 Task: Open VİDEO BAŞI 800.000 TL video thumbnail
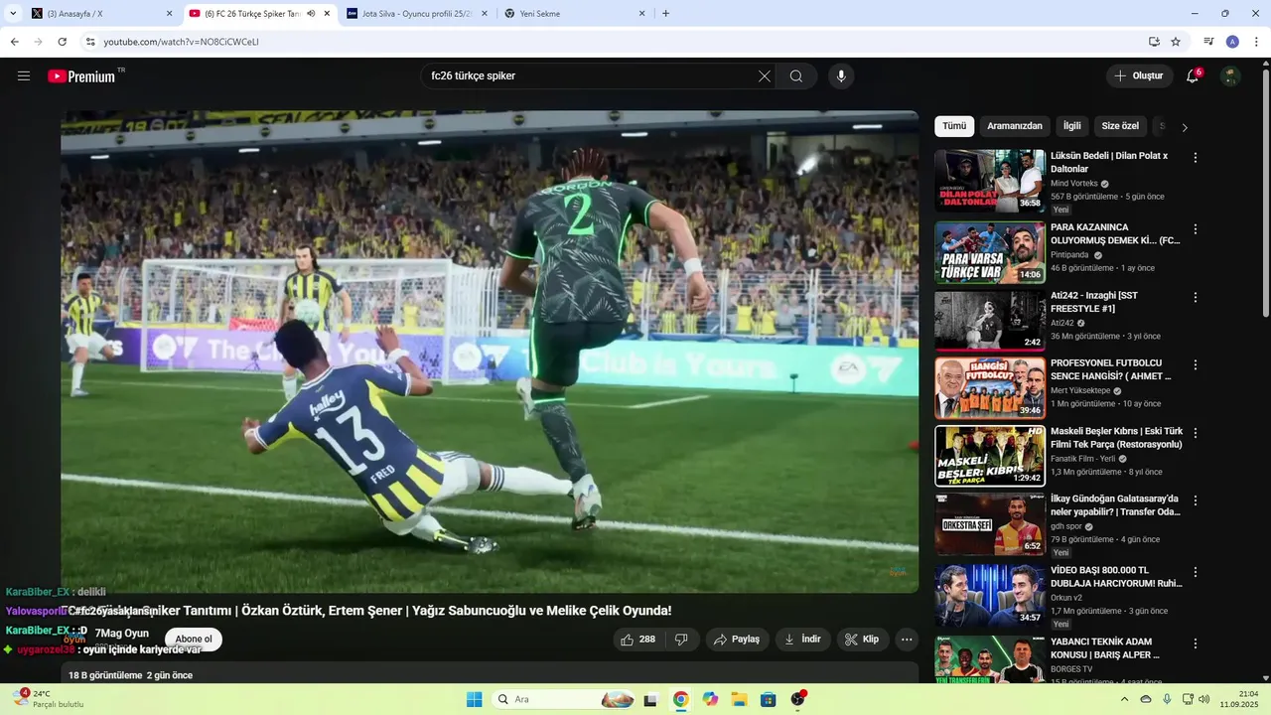pos(990,595)
